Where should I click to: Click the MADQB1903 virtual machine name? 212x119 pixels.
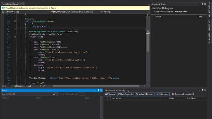point(181,11)
